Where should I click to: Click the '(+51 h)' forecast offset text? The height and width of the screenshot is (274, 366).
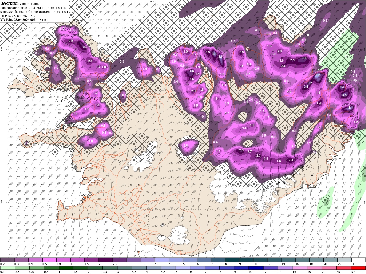pyautogui.click(x=42, y=20)
